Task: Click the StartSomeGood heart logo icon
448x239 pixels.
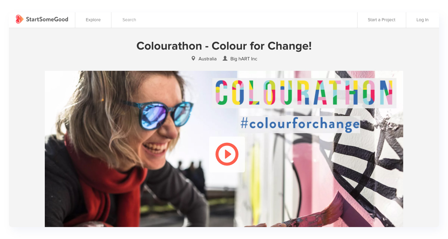Action: [x=20, y=19]
